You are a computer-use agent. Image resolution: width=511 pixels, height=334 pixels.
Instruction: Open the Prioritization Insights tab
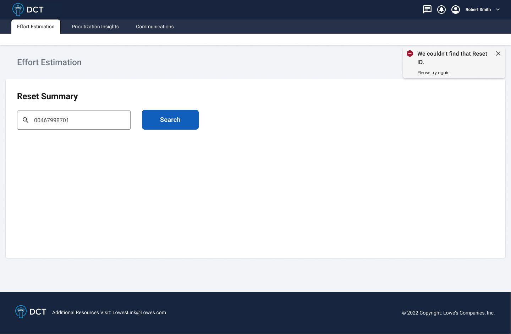coord(95,27)
